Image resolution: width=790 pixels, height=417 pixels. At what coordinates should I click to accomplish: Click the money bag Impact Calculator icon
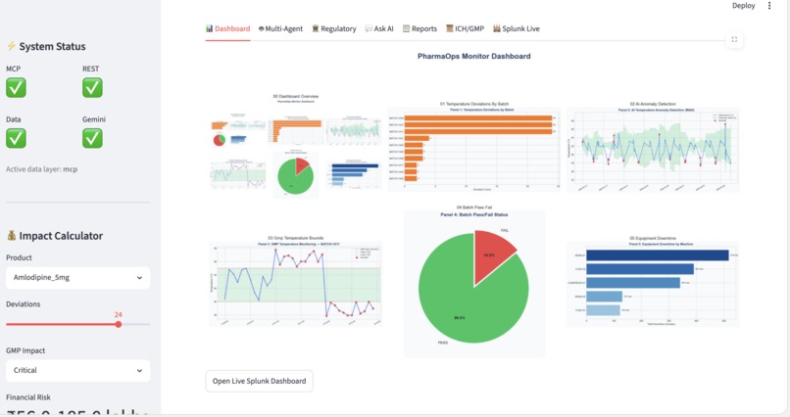tap(11, 235)
